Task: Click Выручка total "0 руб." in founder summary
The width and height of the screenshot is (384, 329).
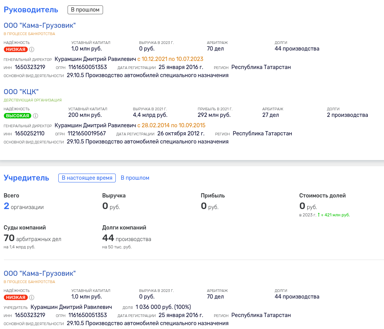Action: click(x=111, y=206)
